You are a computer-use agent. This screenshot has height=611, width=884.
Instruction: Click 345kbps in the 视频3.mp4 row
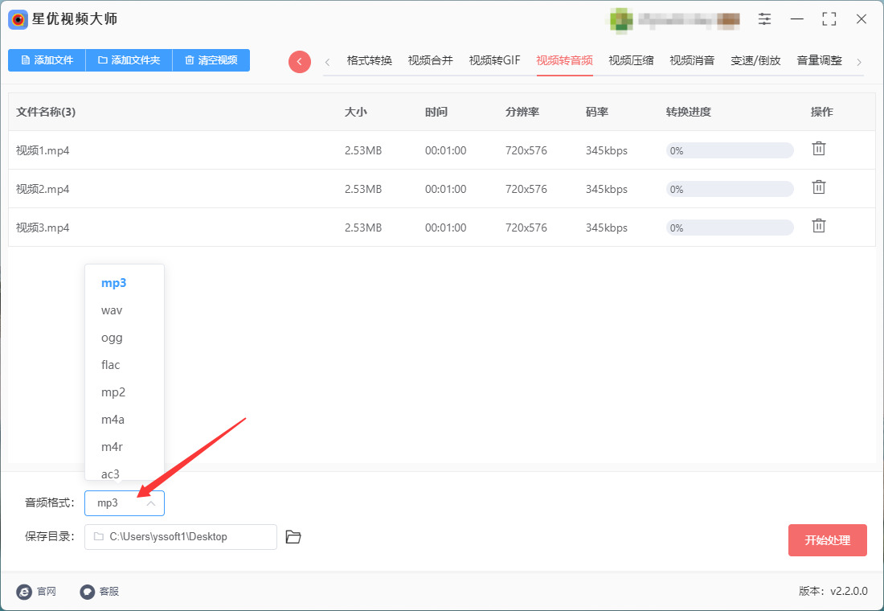[x=607, y=228]
